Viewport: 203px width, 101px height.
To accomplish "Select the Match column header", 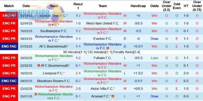I will [x=9, y=6].
